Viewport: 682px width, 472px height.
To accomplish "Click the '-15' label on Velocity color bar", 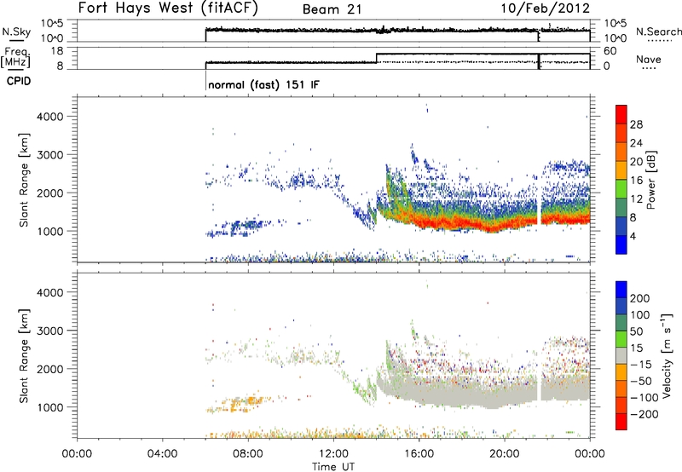I will [642, 365].
